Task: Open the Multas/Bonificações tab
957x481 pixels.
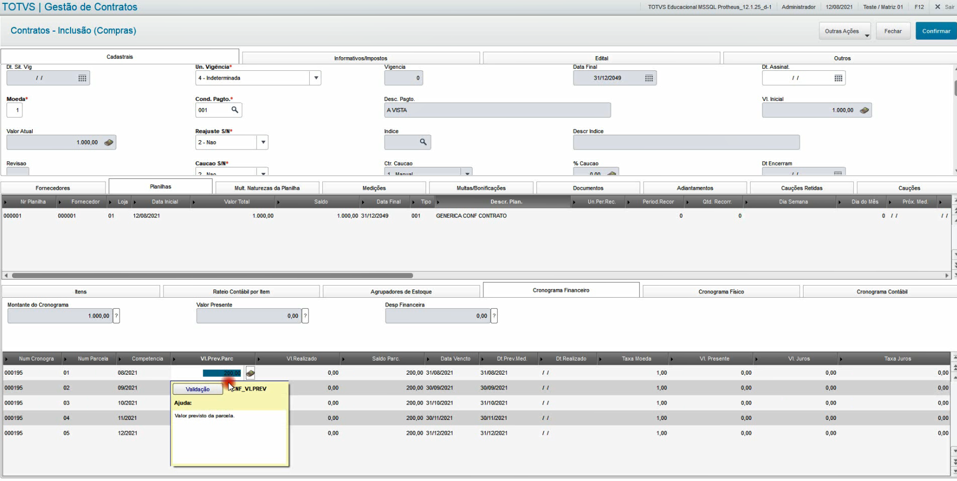Action: point(481,188)
